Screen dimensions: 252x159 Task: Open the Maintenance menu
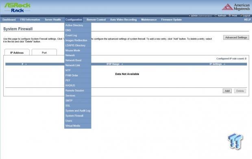149,20
